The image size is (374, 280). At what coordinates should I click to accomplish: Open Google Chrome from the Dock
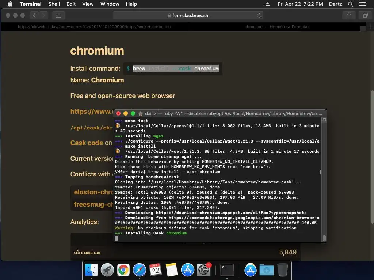pos(123,270)
